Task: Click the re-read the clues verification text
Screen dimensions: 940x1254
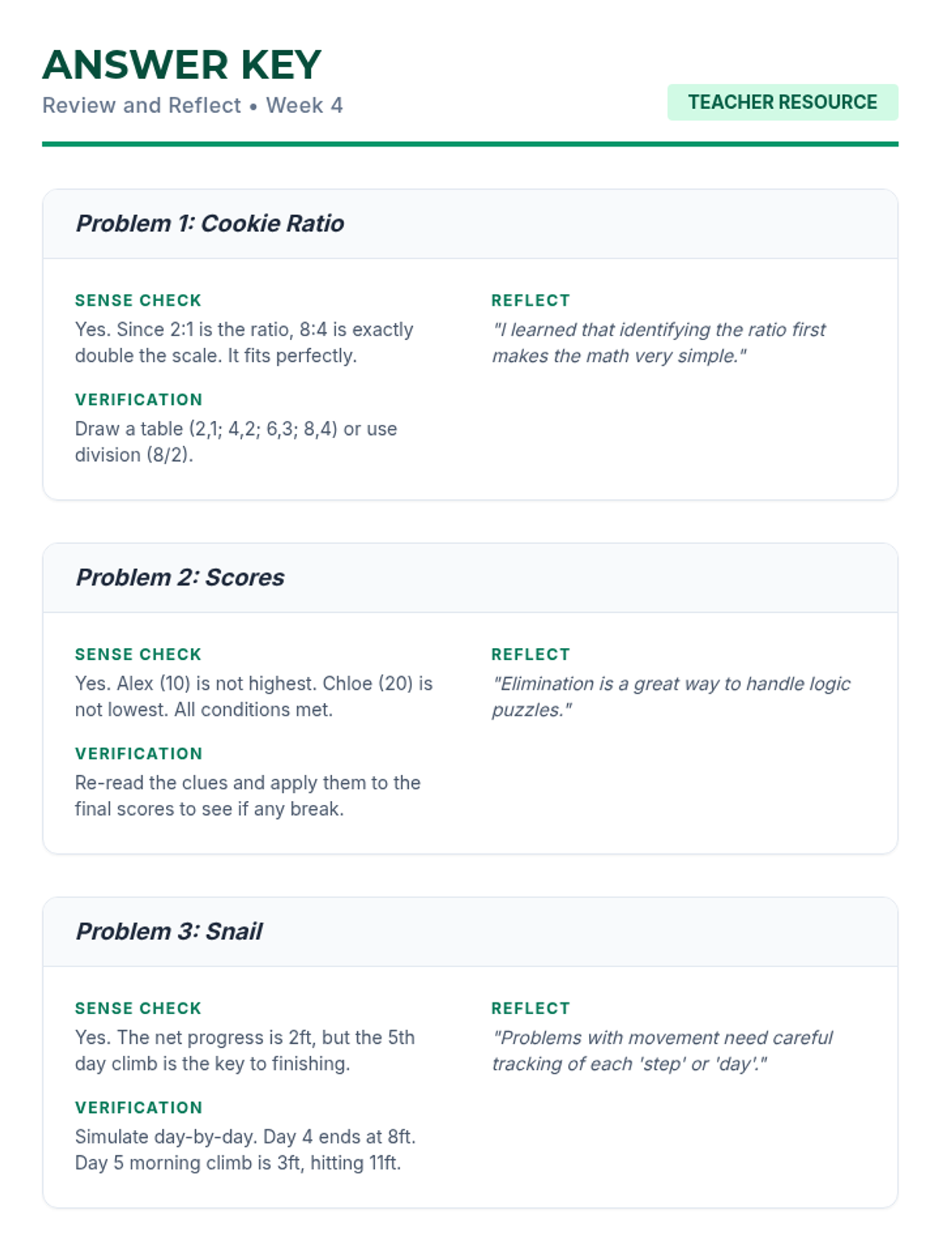Action: 248,796
